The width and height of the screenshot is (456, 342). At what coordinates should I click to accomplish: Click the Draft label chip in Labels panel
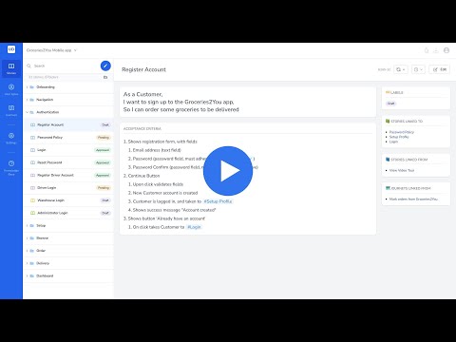(x=391, y=104)
